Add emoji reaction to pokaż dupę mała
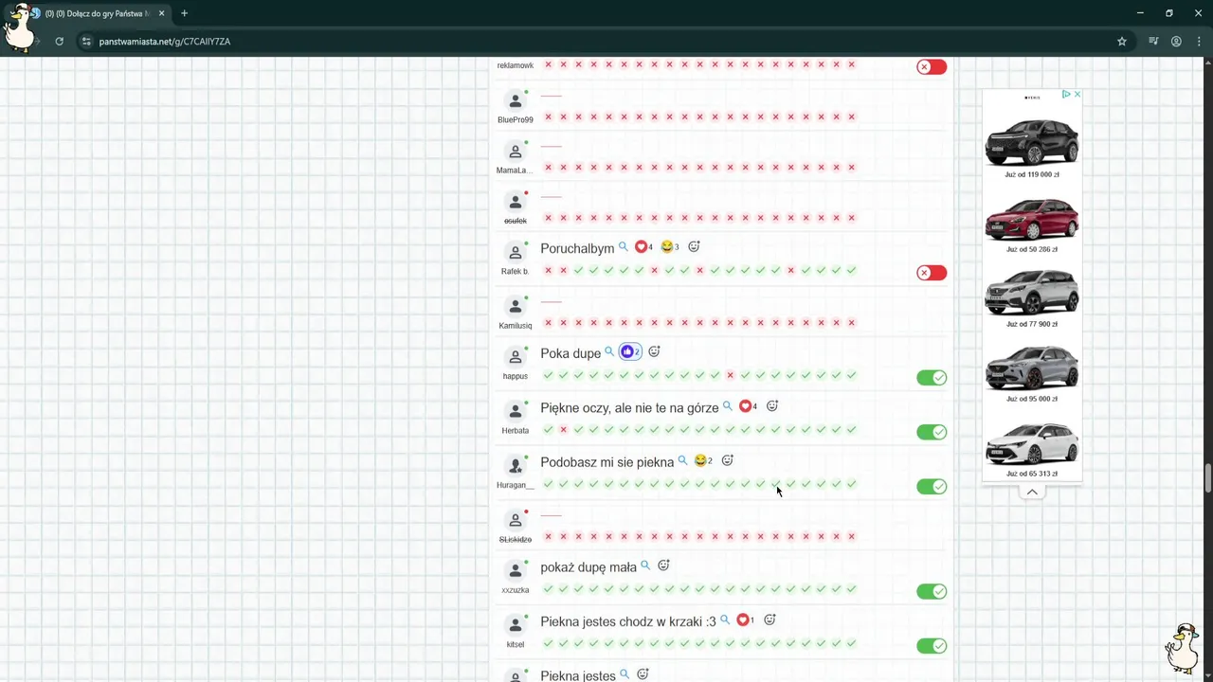 (663, 565)
